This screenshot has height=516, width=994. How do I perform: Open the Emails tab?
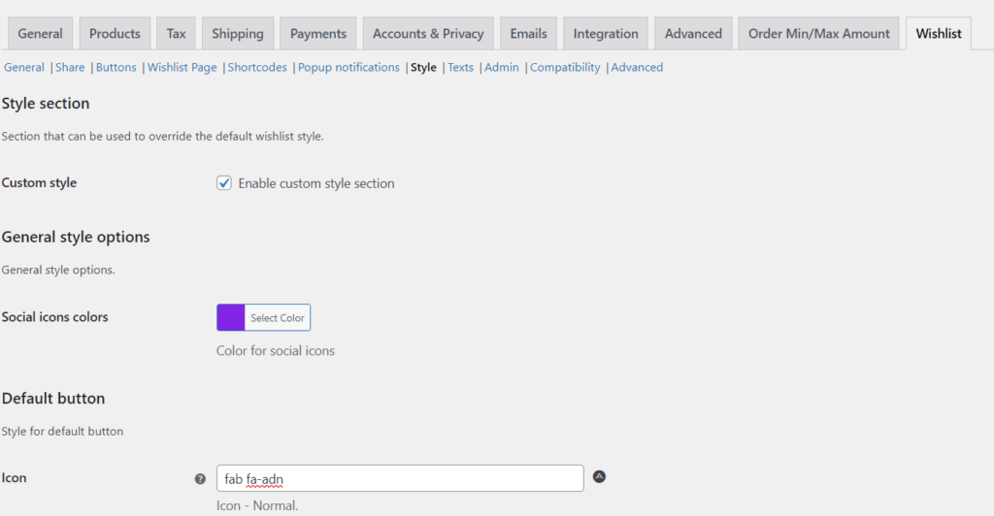click(531, 33)
